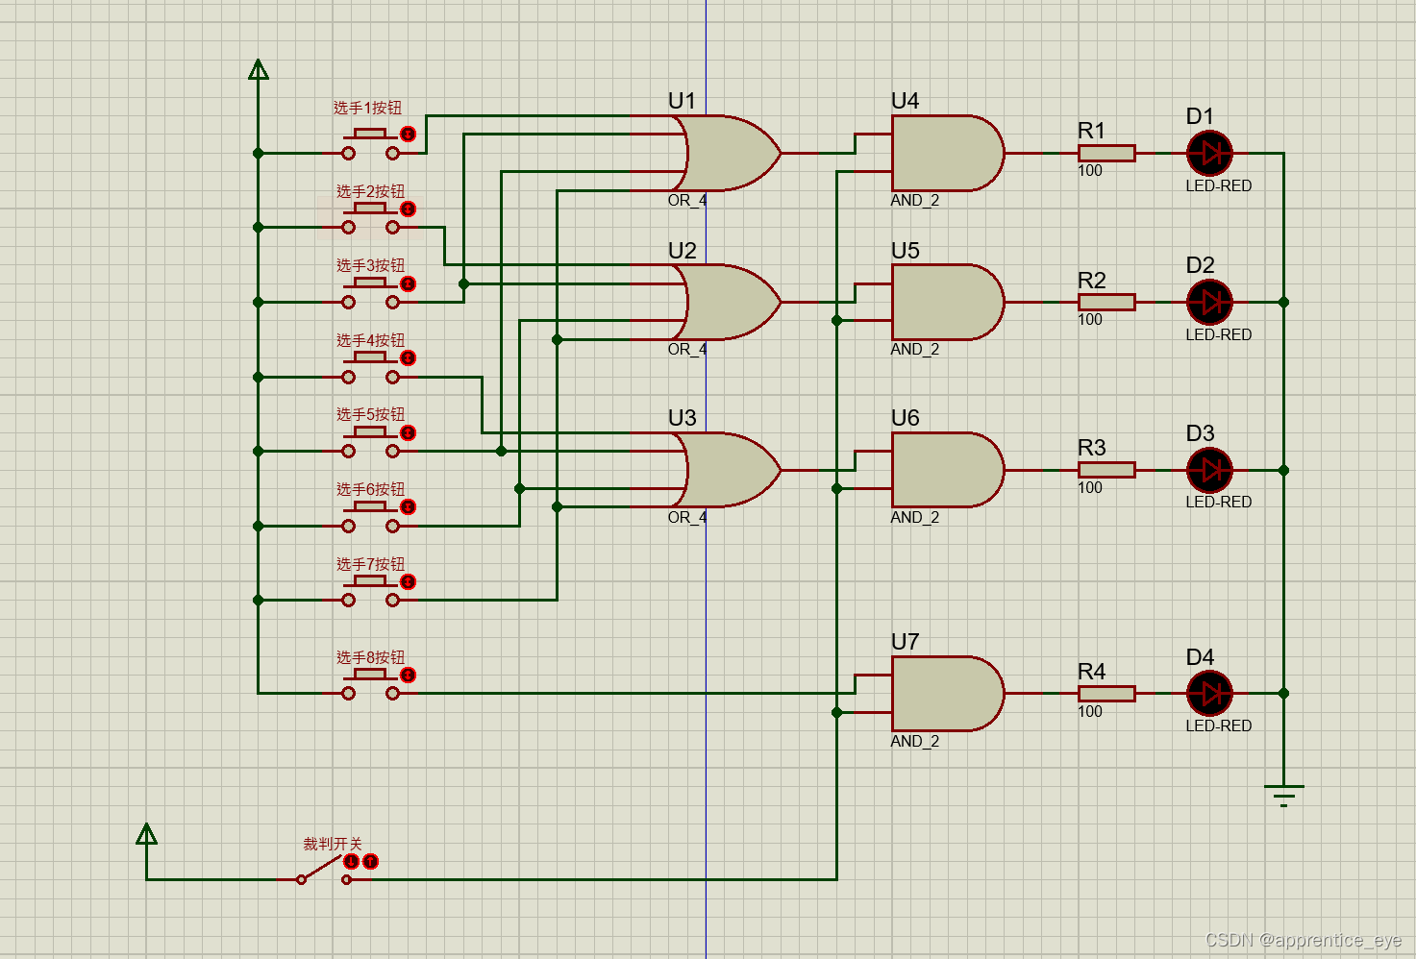The image size is (1416, 959).
Task: Select the 选手4按钮 push-button body
Action: (x=370, y=368)
